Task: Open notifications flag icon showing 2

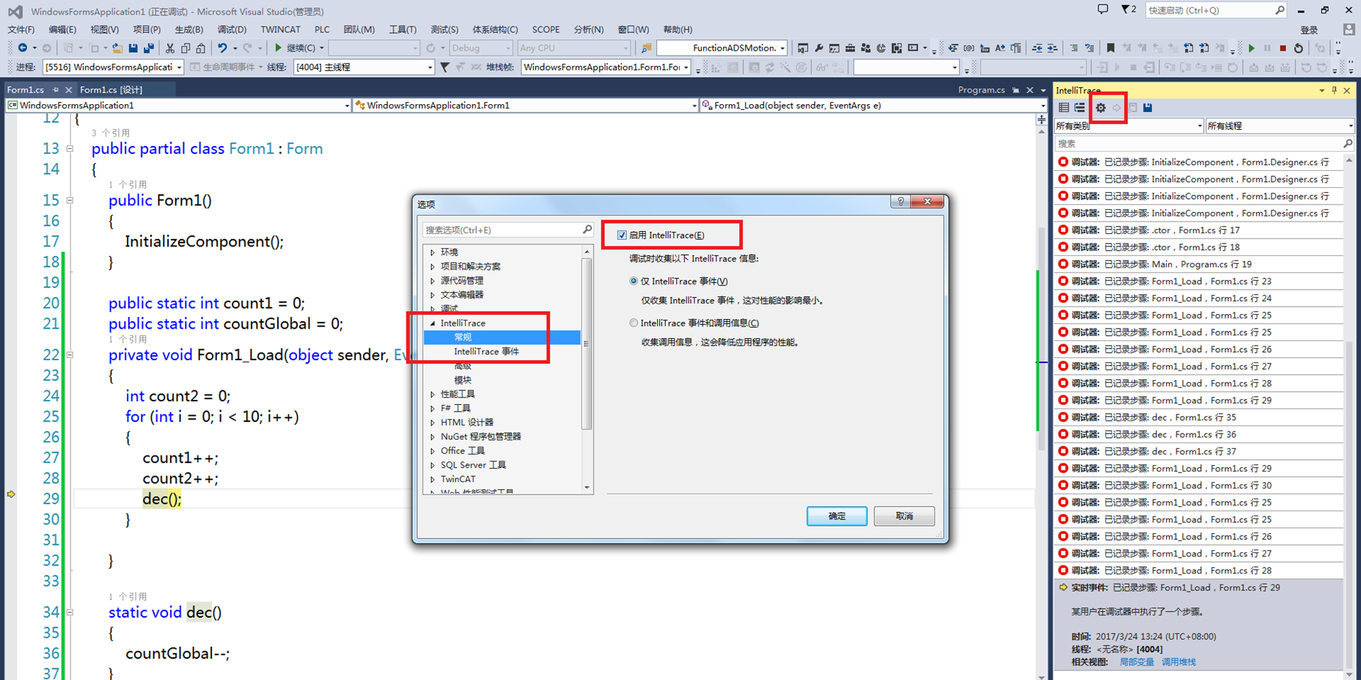Action: (x=1129, y=10)
